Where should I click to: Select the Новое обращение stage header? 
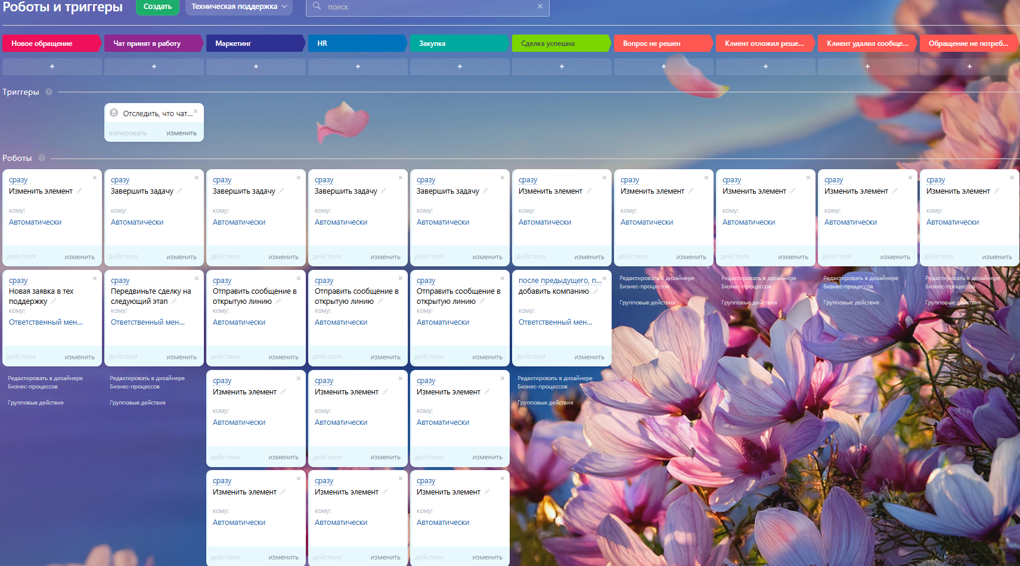click(x=52, y=43)
